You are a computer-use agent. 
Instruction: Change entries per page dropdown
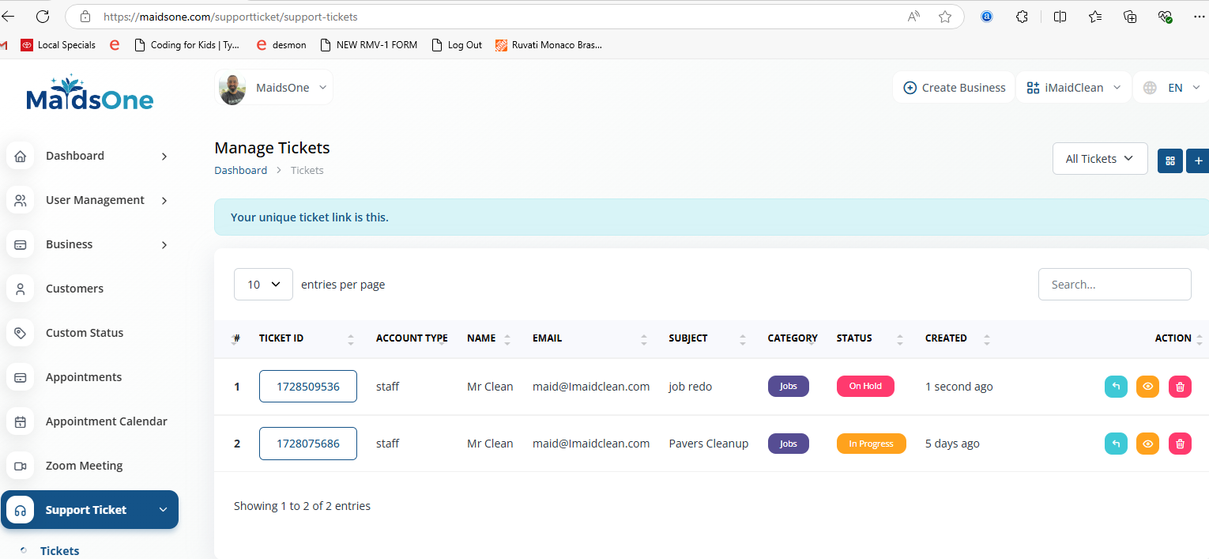coord(263,285)
